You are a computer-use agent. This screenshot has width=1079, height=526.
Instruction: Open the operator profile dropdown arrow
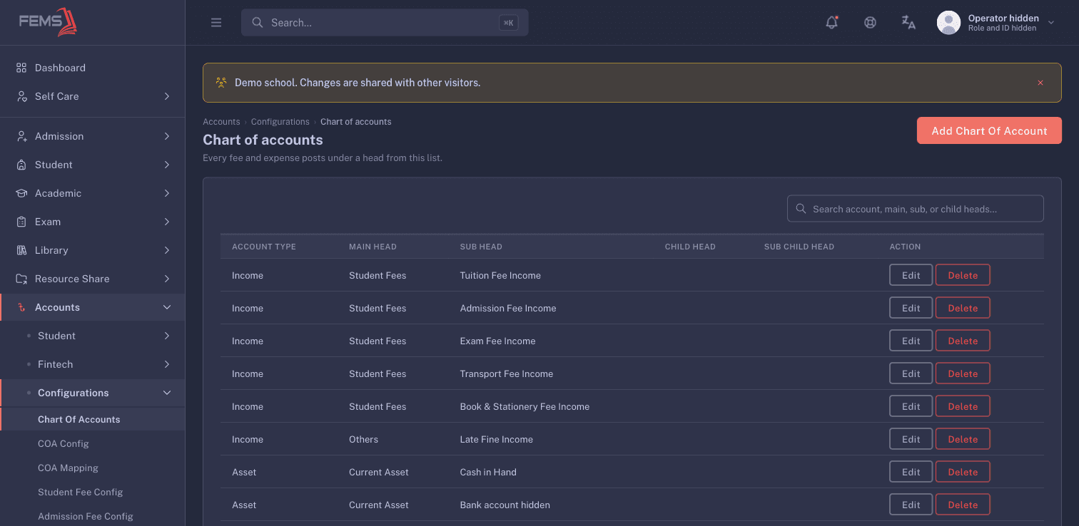click(1051, 23)
